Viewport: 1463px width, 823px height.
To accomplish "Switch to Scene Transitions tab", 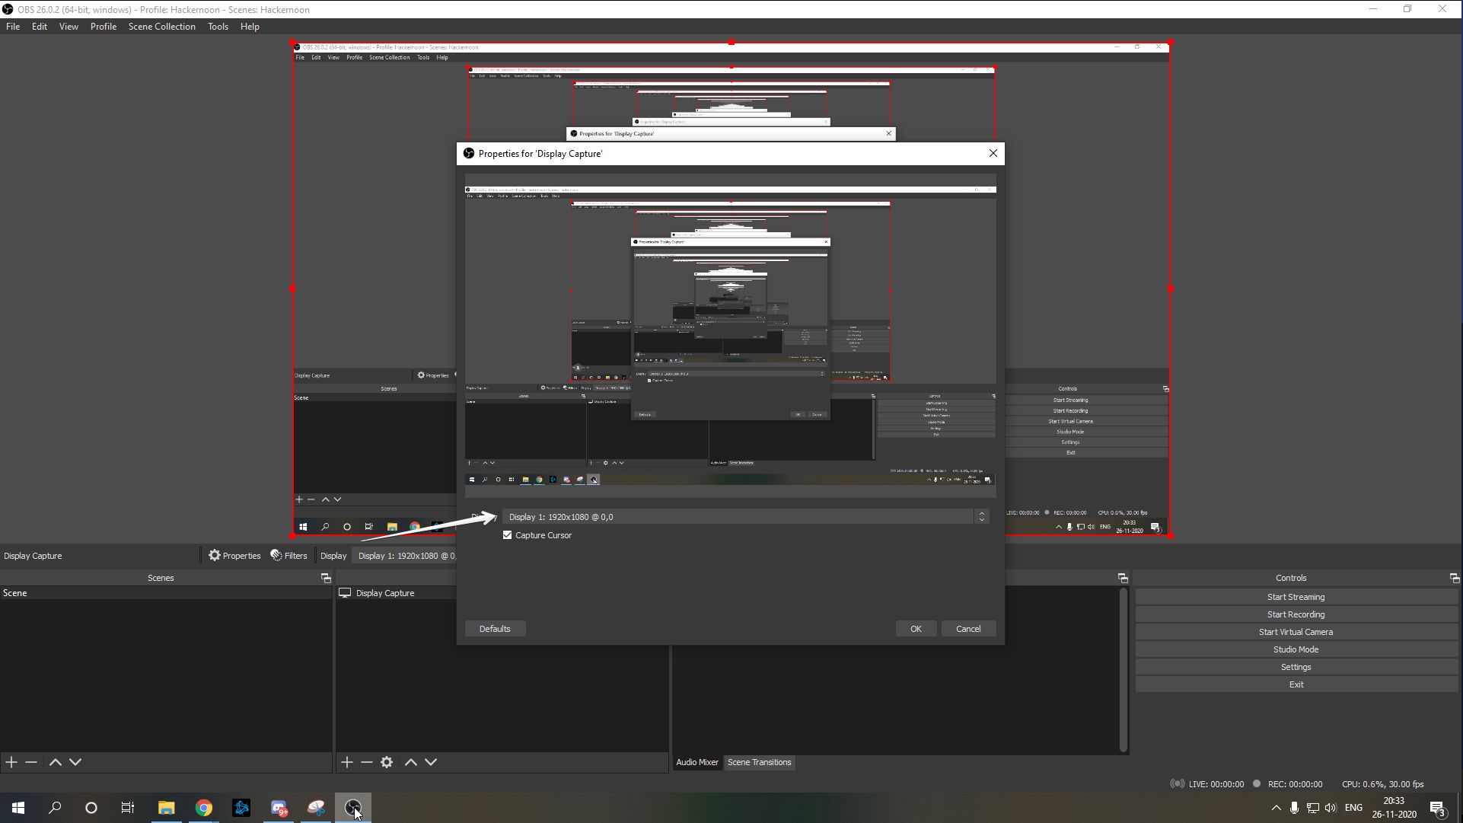I will click(759, 762).
